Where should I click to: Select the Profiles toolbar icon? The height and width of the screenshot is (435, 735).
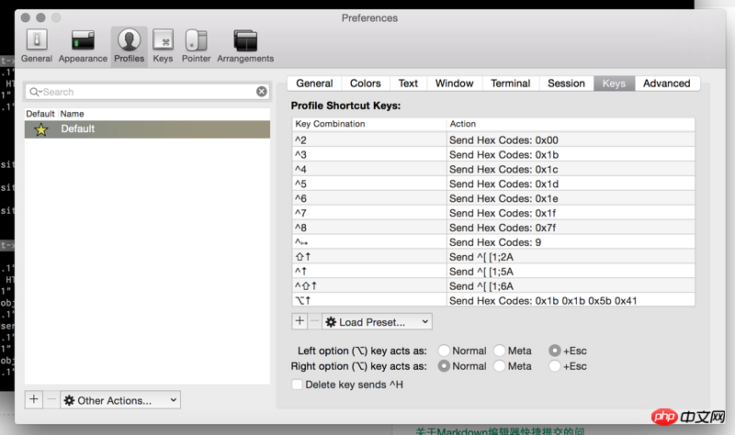coord(129,45)
